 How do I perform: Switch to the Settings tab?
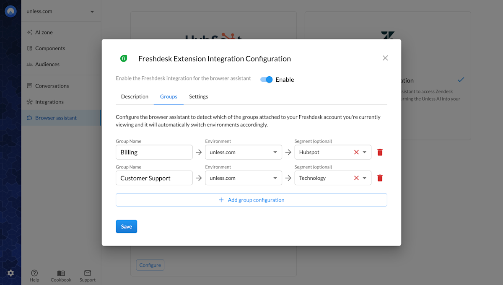coord(198,96)
